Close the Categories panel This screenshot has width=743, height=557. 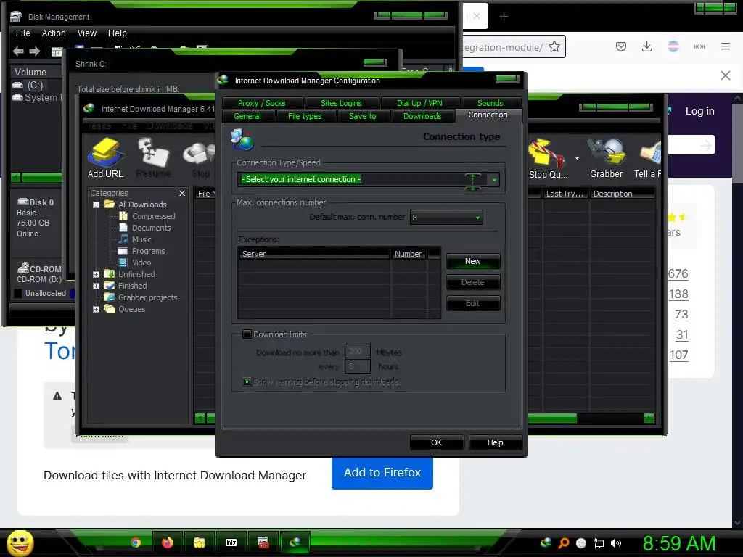click(x=182, y=193)
